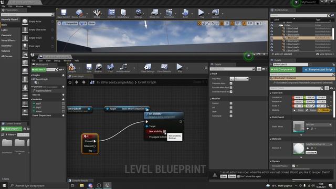This screenshot has height=189, width=336.
Task: Toggle Override Parent Binding checkbox
Action: point(231,91)
